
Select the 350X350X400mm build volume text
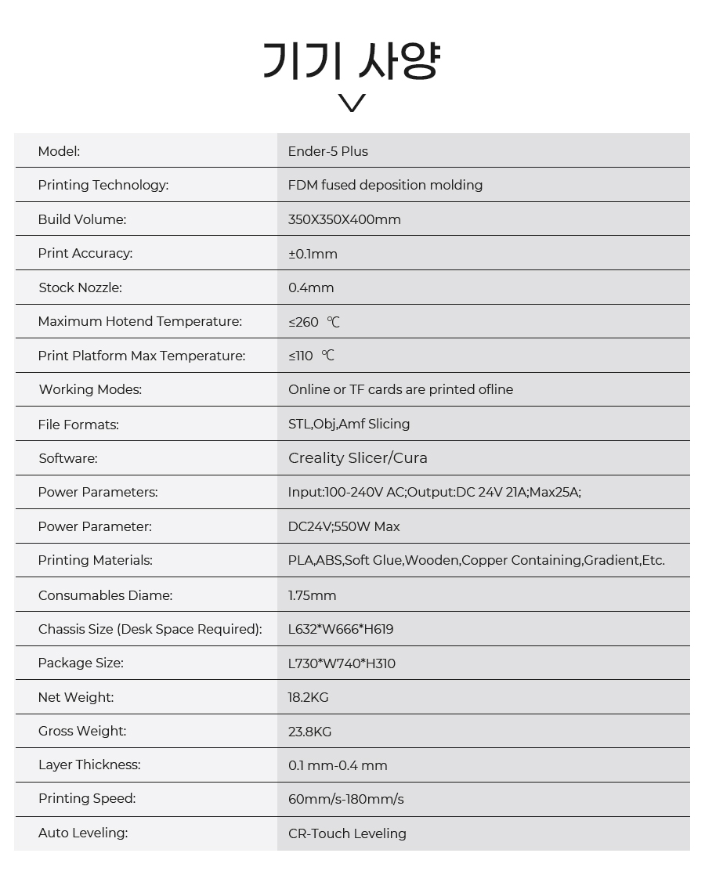pyautogui.click(x=345, y=219)
